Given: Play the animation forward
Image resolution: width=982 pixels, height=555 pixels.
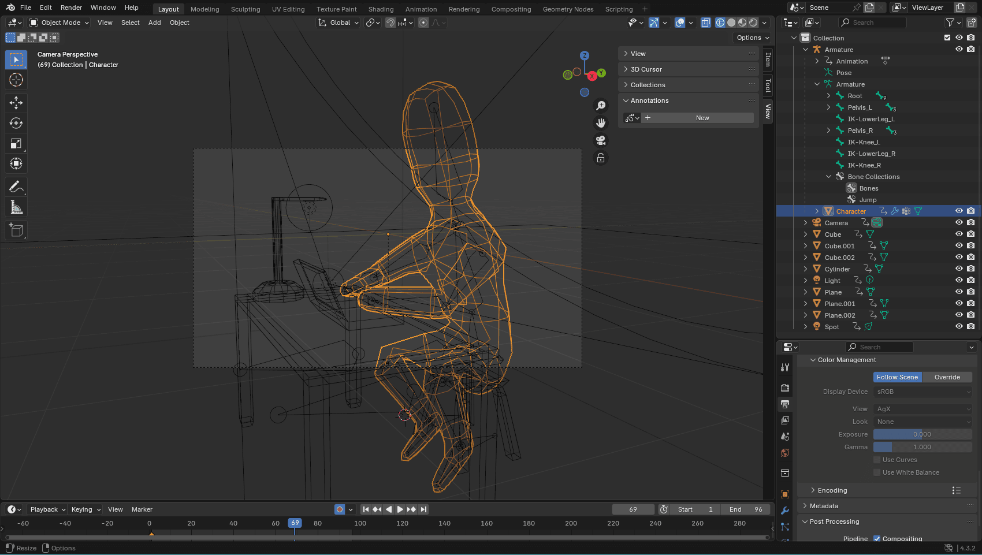Looking at the screenshot, I should (400, 509).
